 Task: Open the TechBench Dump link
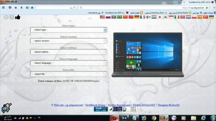coord(95,105)
